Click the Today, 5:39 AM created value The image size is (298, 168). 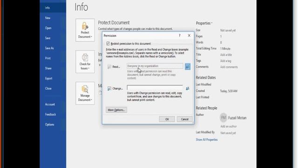coord(229,91)
